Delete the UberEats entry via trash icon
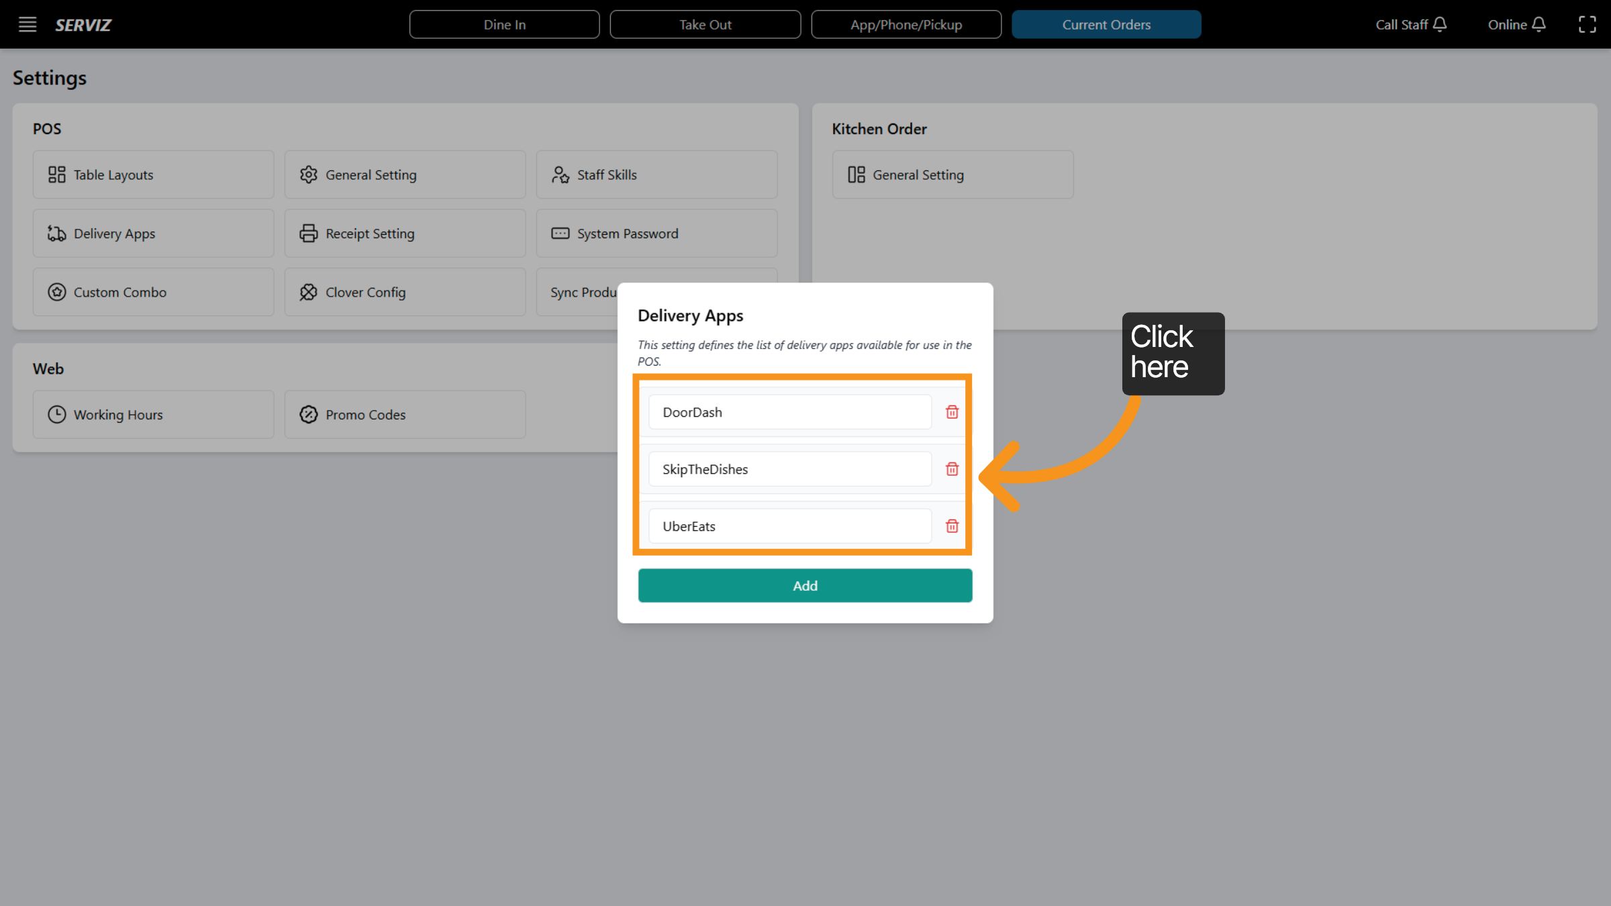This screenshot has height=906, width=1611. coord(952,526)
